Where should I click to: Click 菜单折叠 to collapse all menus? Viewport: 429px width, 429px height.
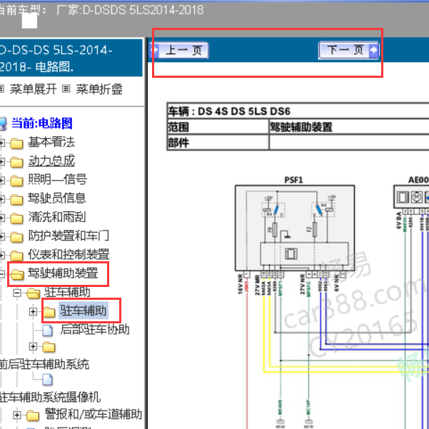point(99,89)
